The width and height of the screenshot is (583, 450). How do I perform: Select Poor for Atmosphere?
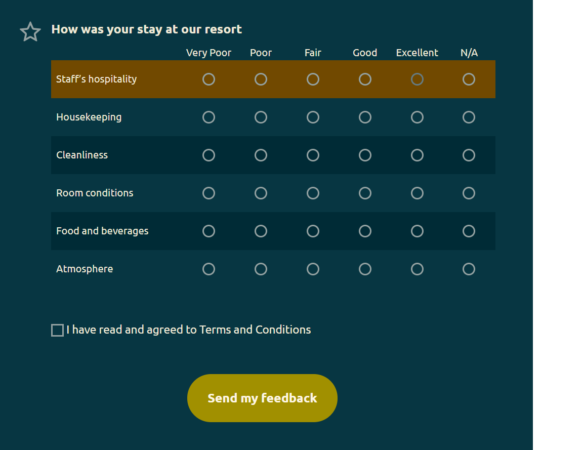pos(261,269)
